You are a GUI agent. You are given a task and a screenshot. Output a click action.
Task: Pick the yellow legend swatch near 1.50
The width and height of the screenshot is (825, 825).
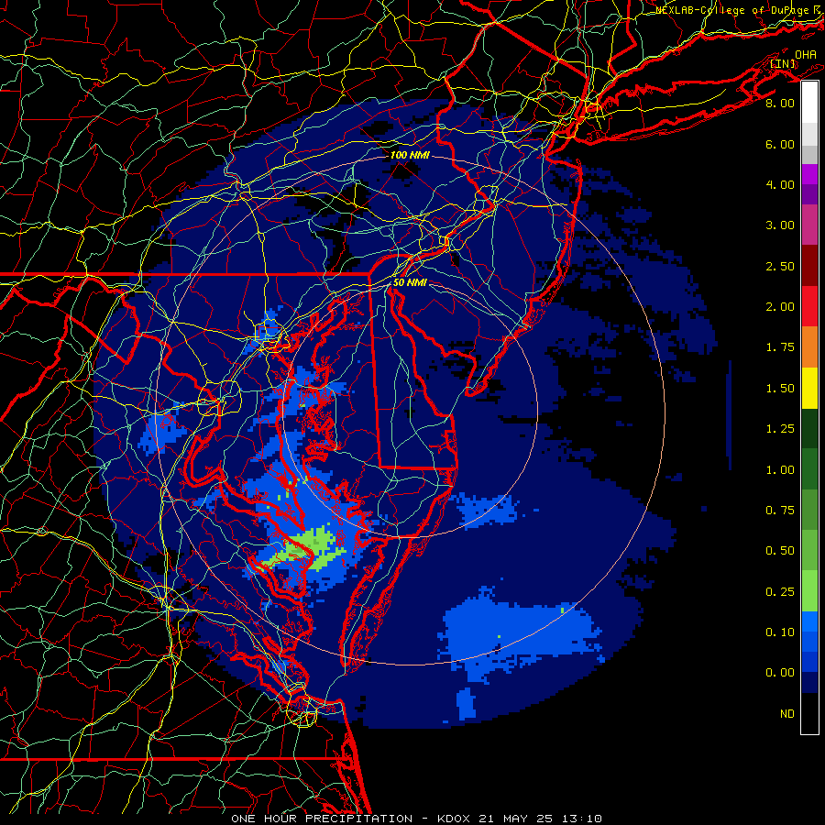[809, 388]
